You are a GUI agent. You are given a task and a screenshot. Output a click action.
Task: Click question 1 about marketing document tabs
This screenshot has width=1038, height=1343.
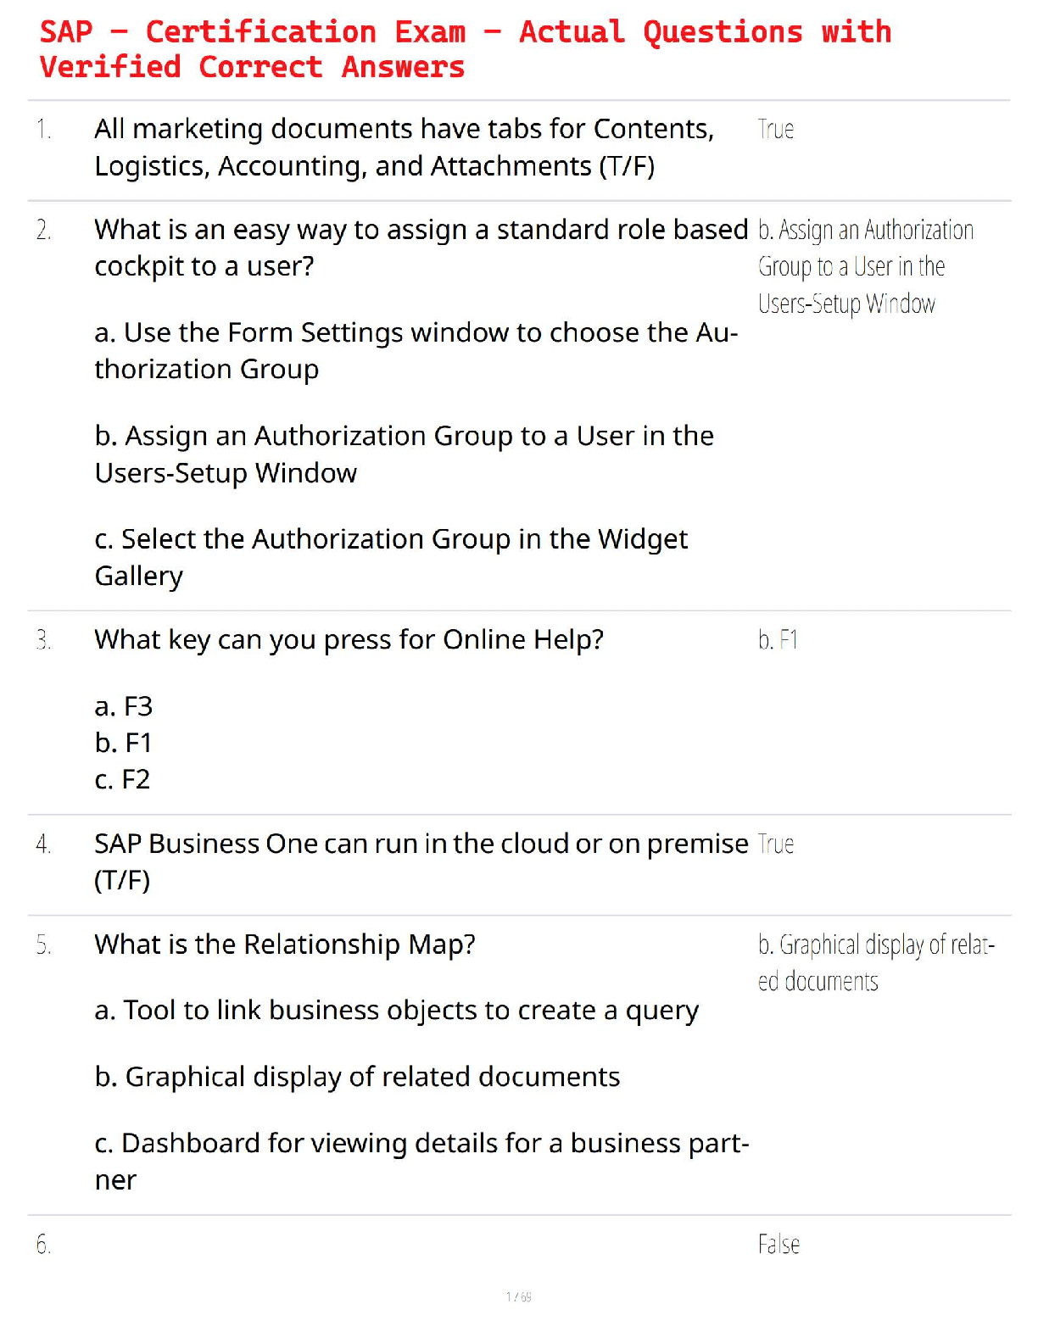tap(404, 148)
